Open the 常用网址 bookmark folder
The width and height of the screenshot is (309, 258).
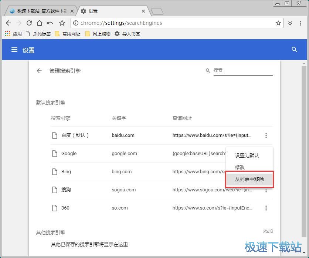point(68,34)
